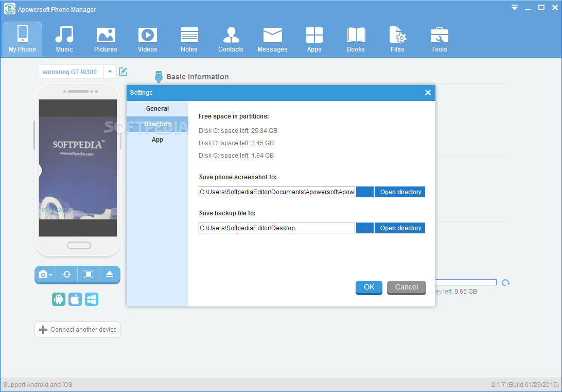The height and width of the screenshot is (392, 562).
Task: Open the Apps section
Action: pyautogui.click(x=314, y=39)
